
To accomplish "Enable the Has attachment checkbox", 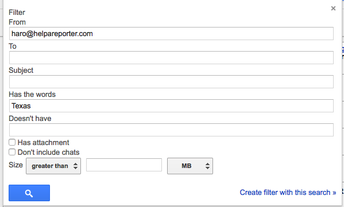I will tap(12, 142).
